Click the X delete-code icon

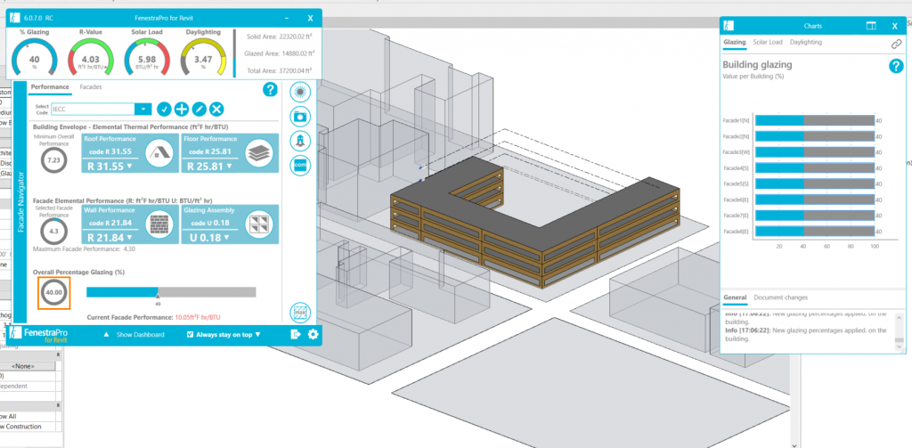coord(217,109)
